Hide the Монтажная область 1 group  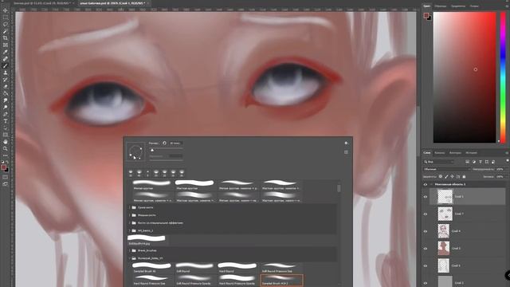[x=426, y=184]
